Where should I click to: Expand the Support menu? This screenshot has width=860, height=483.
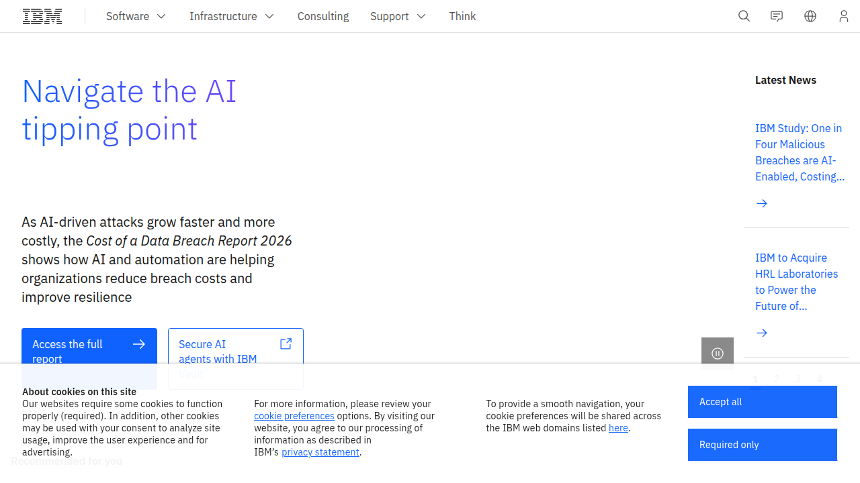[398, 16]
